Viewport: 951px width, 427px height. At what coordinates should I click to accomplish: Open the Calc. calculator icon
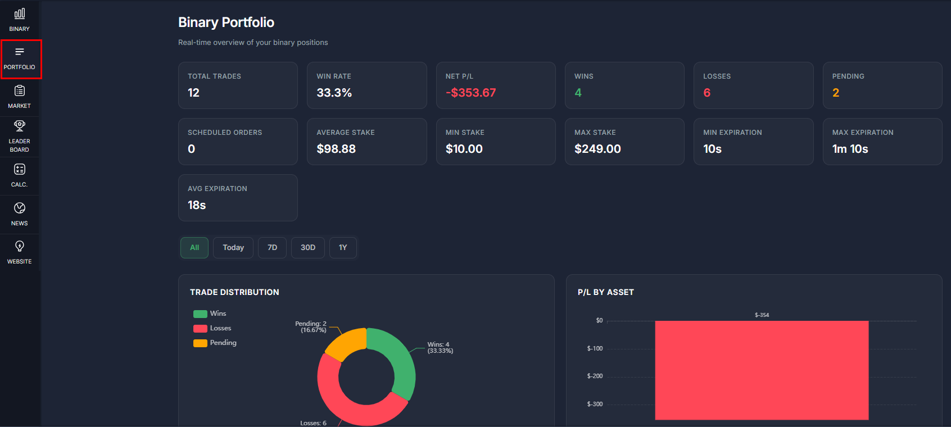(x=20, y=170)
